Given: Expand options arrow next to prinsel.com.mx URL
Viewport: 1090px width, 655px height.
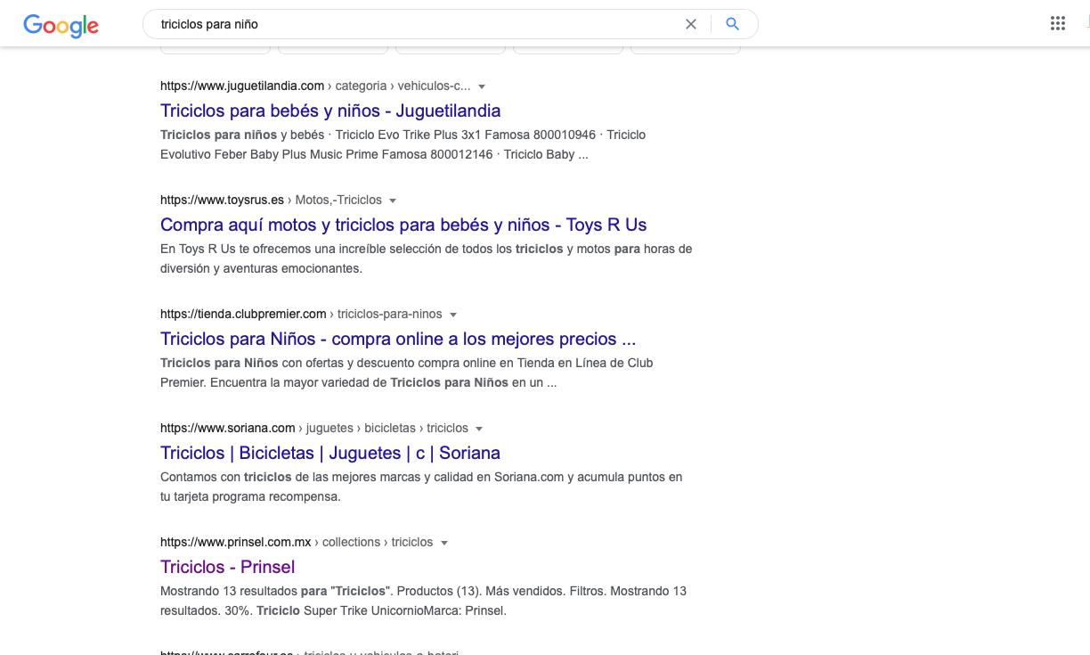Looking at the screenshot, I should click(444, 543).
